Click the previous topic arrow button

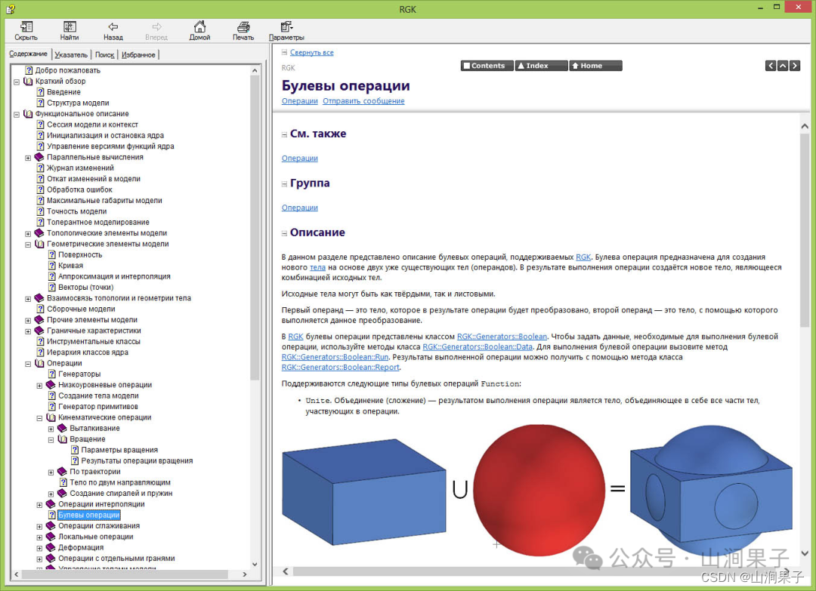771,66
